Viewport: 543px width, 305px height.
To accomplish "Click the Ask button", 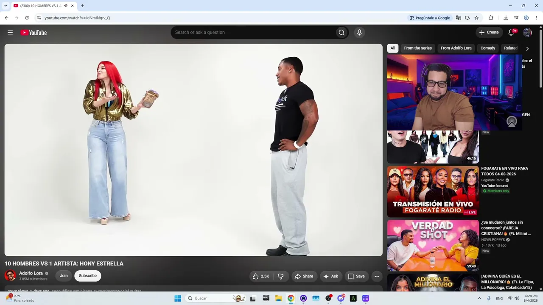I will click(x=331, y=276).
